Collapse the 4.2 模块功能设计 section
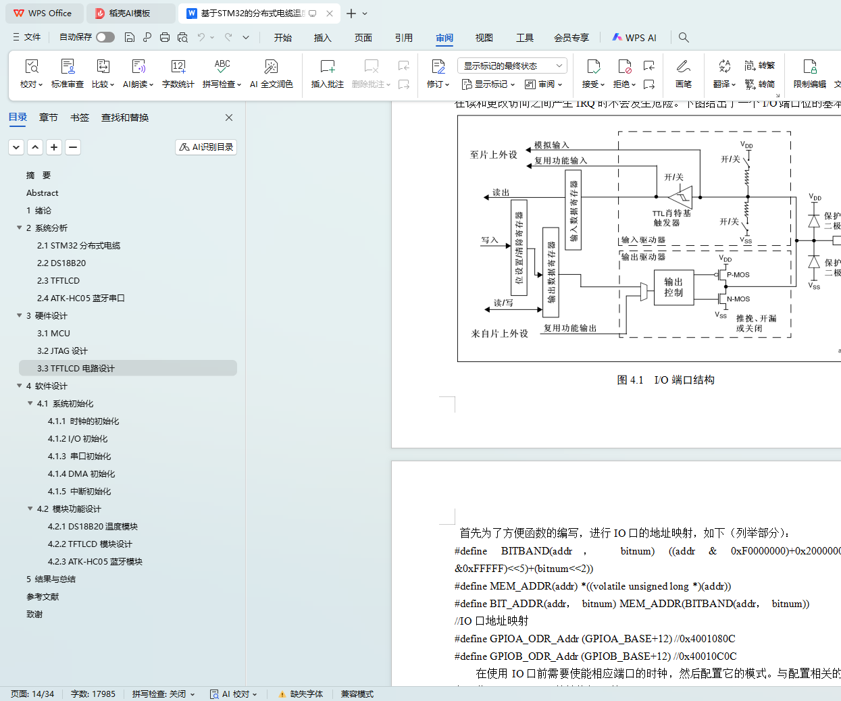 (30, 509)
